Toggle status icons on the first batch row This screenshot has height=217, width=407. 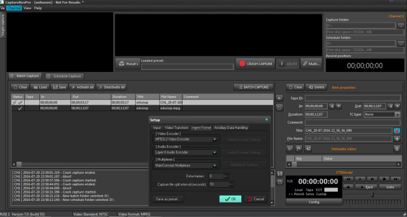tap(17, 102)
